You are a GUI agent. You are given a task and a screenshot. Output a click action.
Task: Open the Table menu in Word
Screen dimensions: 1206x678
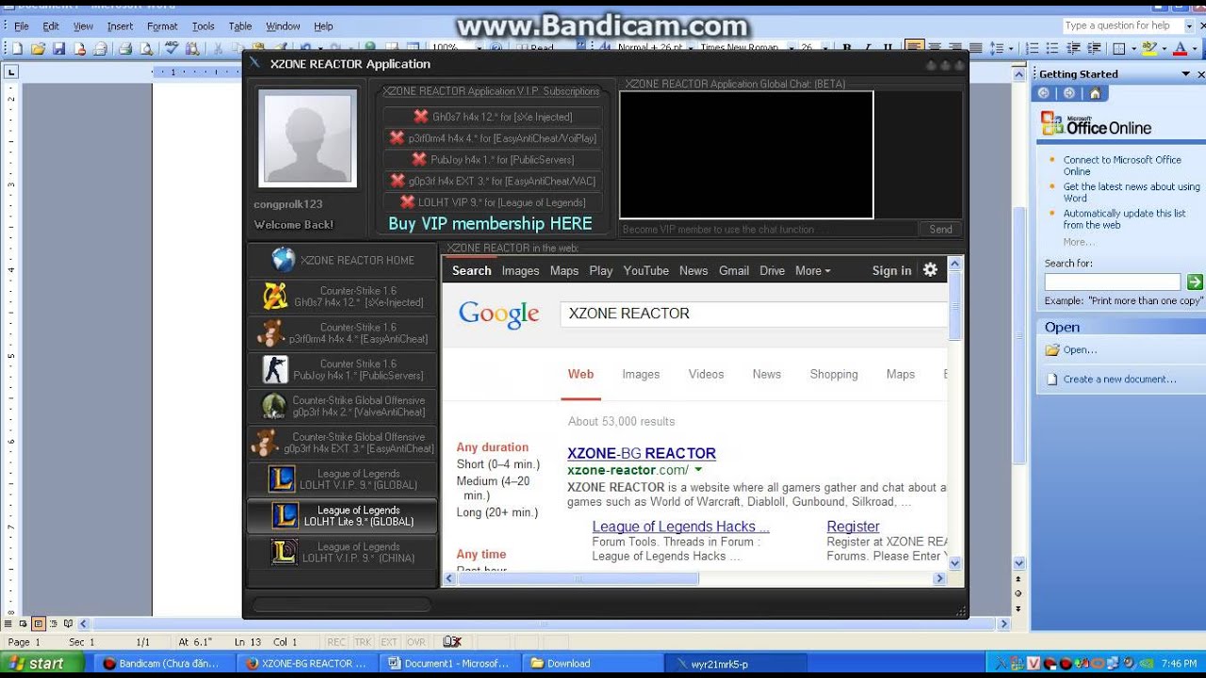(x=240, y=26)
